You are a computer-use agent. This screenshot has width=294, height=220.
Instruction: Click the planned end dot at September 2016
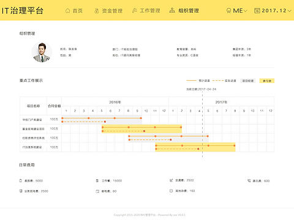(x=141, y=118)
